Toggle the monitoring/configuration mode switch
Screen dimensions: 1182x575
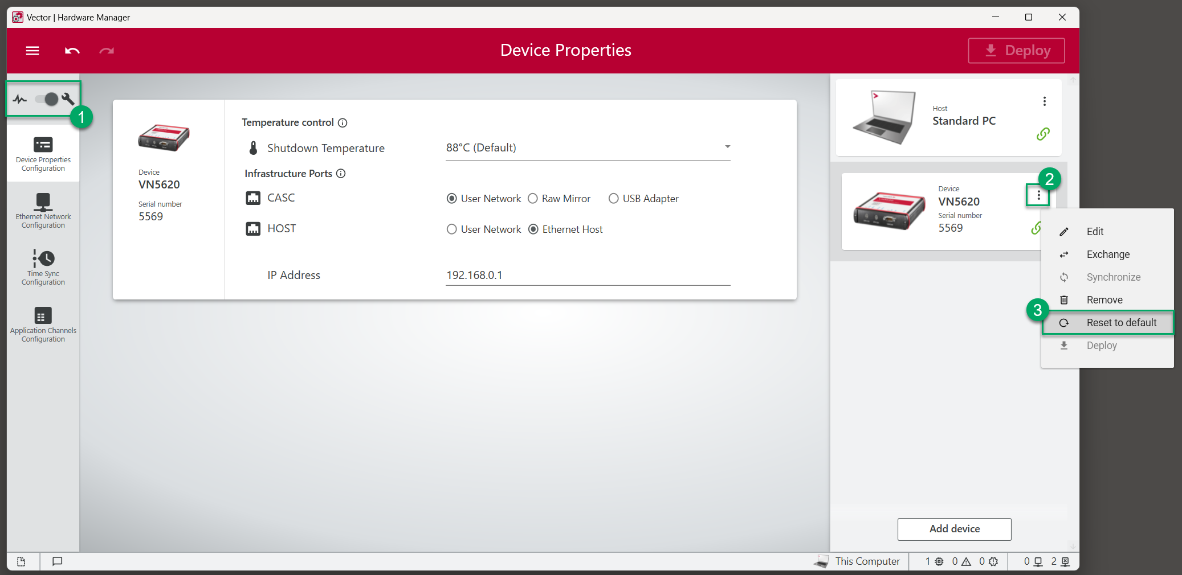pyautogui.click(x=47, y=99)
